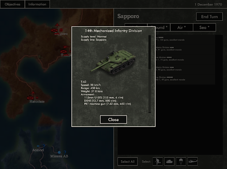Screen dimensions: 227x169
Task: Click the blue question mark near Aomori
Action: pos(44,146)
